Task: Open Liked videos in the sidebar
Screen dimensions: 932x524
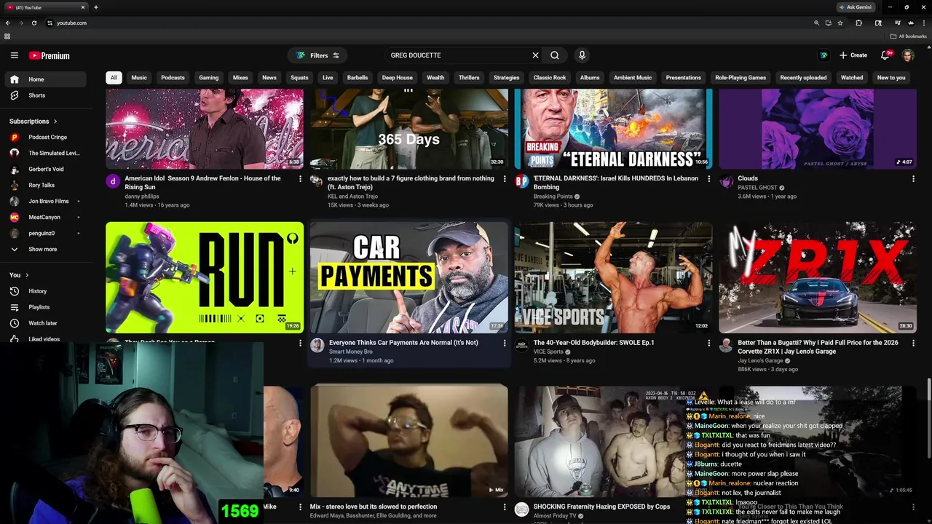Action: tap(45, 339)
